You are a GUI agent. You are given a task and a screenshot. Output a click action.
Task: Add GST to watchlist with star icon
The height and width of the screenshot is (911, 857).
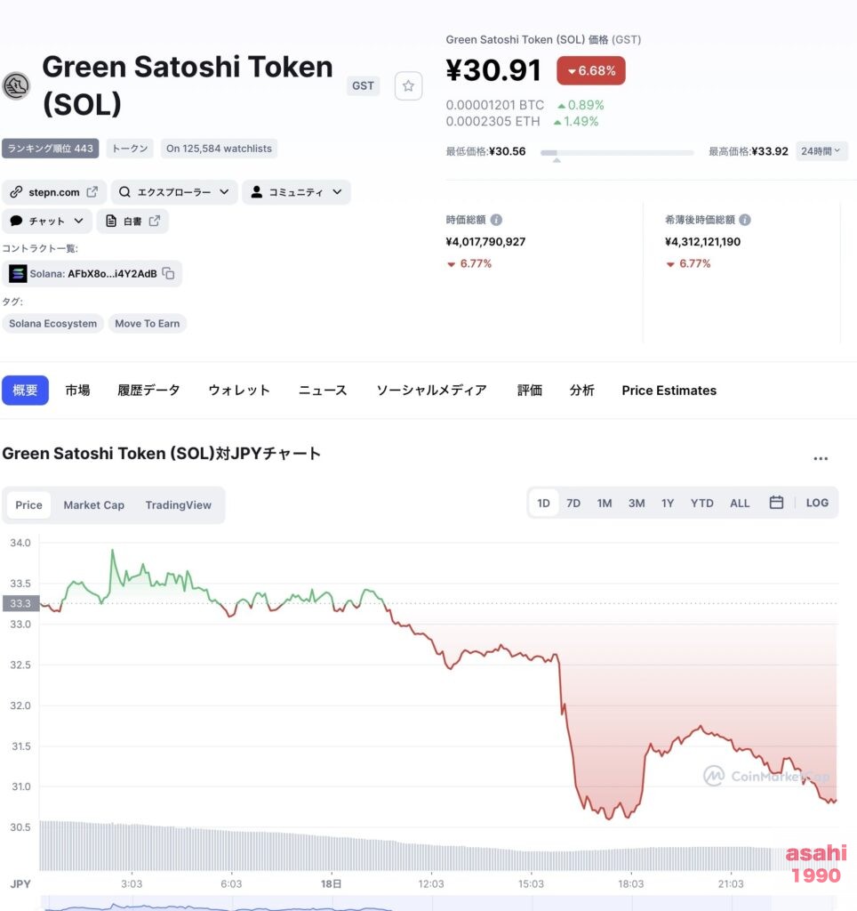[x=408, y=86]
